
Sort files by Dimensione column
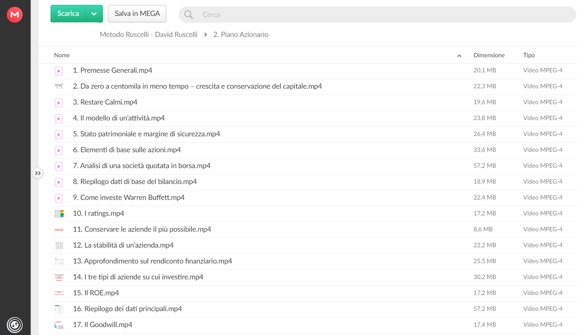[x=489, y=55]
